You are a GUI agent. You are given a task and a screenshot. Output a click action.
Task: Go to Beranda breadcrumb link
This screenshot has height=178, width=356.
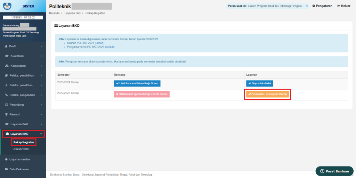pos(54,13)
